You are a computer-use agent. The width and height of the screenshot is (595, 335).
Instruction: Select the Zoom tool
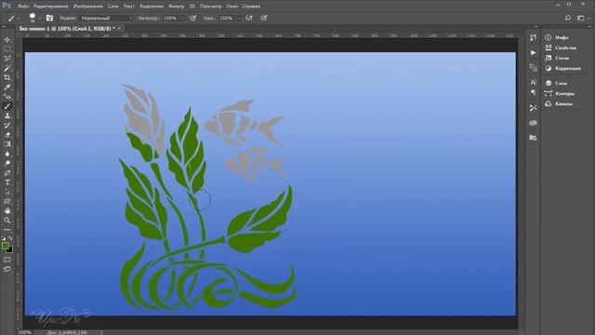click(7, 221)
